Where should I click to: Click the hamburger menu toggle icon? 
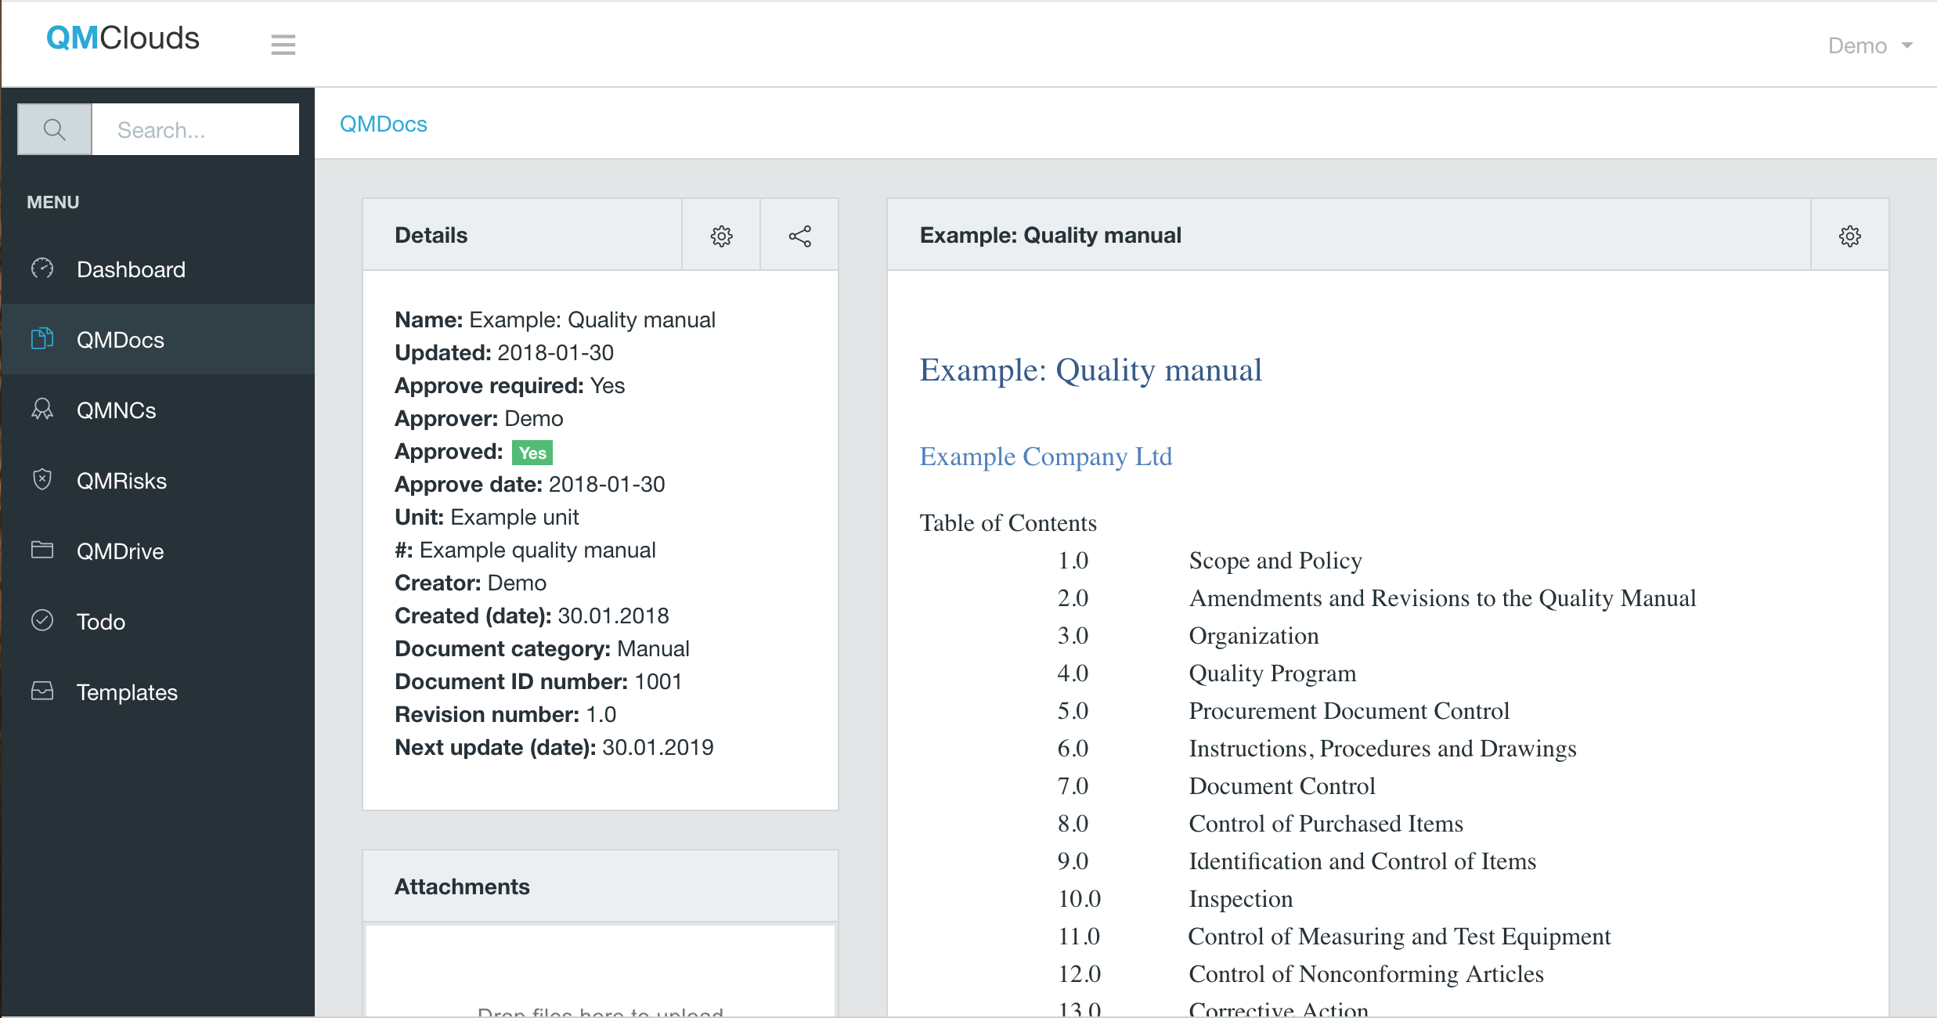coord(283,45)
